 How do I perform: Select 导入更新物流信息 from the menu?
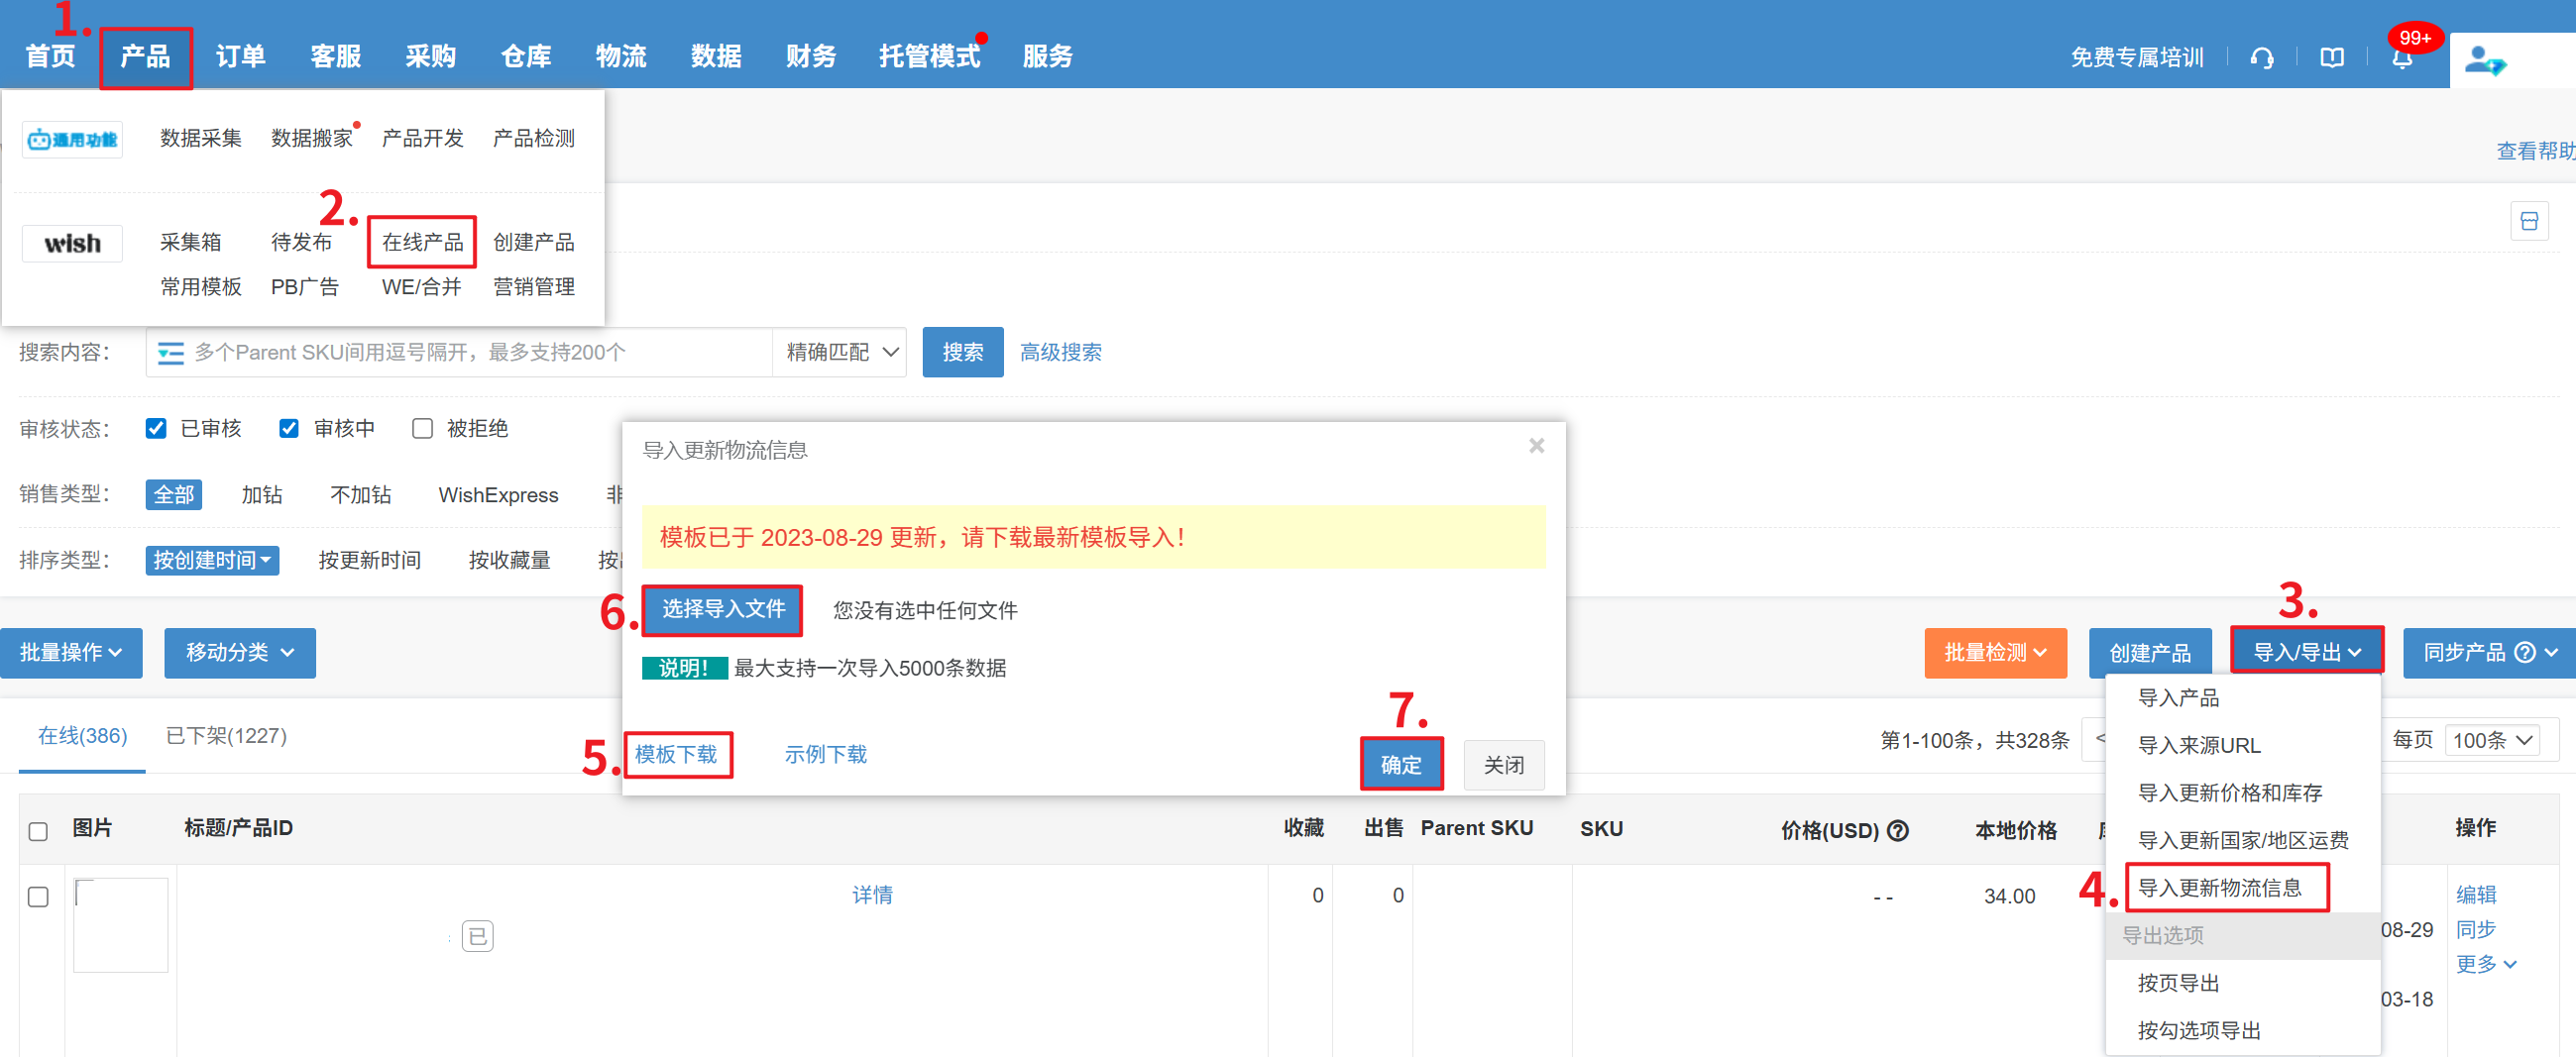tap(2219, 888)
